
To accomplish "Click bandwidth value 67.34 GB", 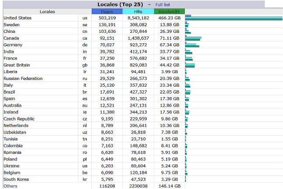I will [x=169, y=45].
